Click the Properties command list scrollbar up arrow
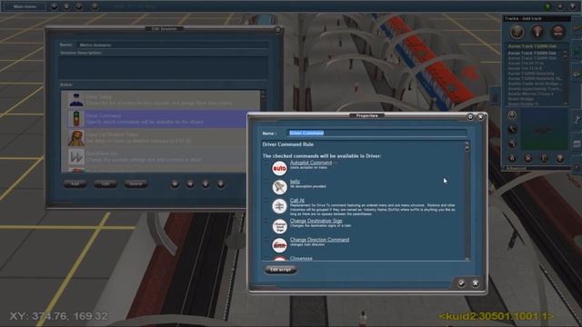 tap(467, 143)
